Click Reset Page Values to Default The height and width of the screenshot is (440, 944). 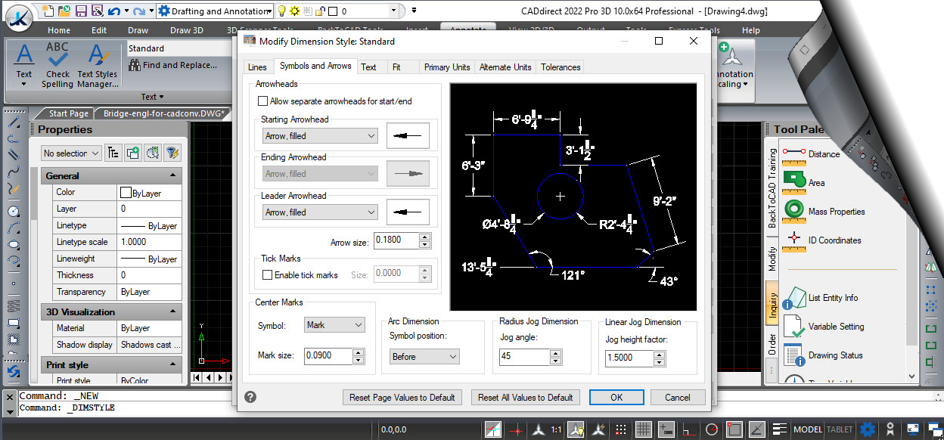pos(402,397)
